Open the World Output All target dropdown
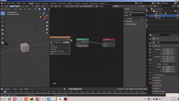179x101 pixels. [109, 42]
